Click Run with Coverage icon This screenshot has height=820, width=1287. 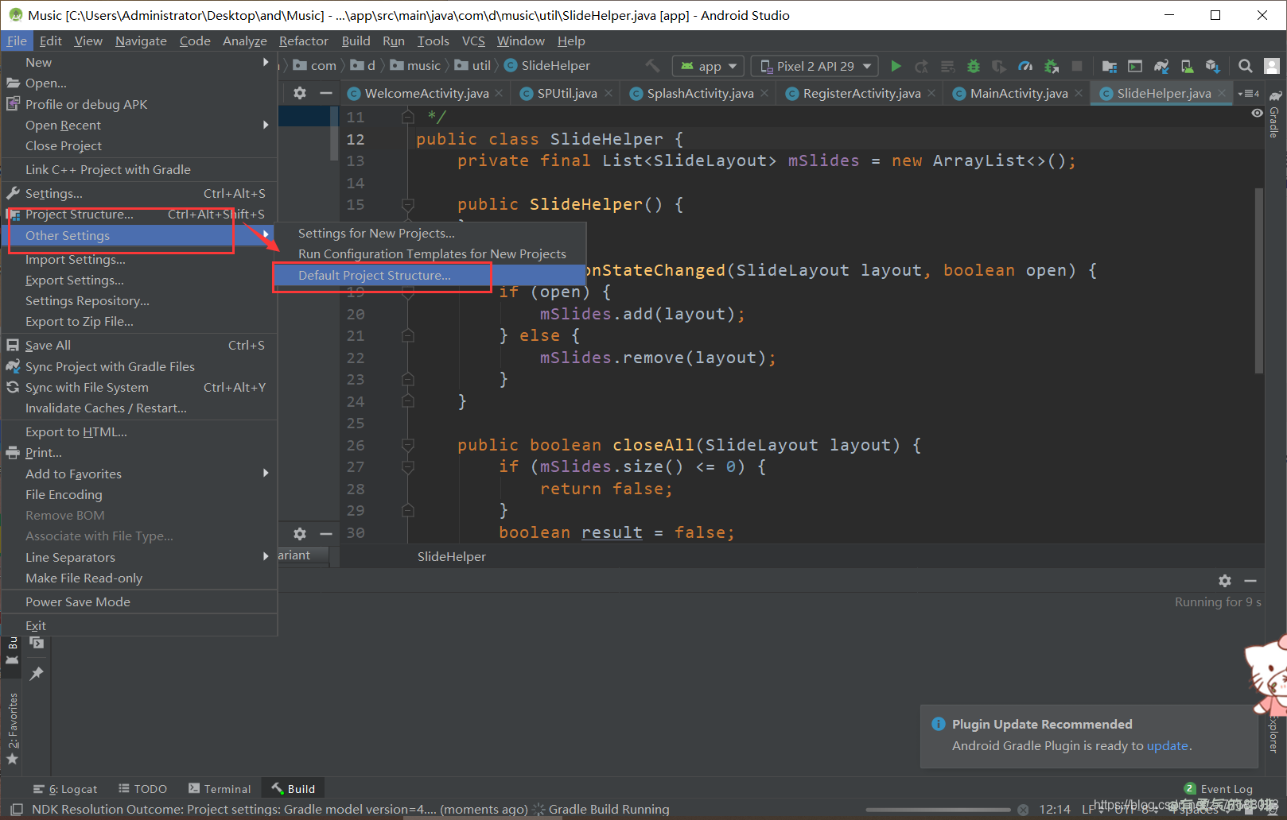[x=999, y=66]
